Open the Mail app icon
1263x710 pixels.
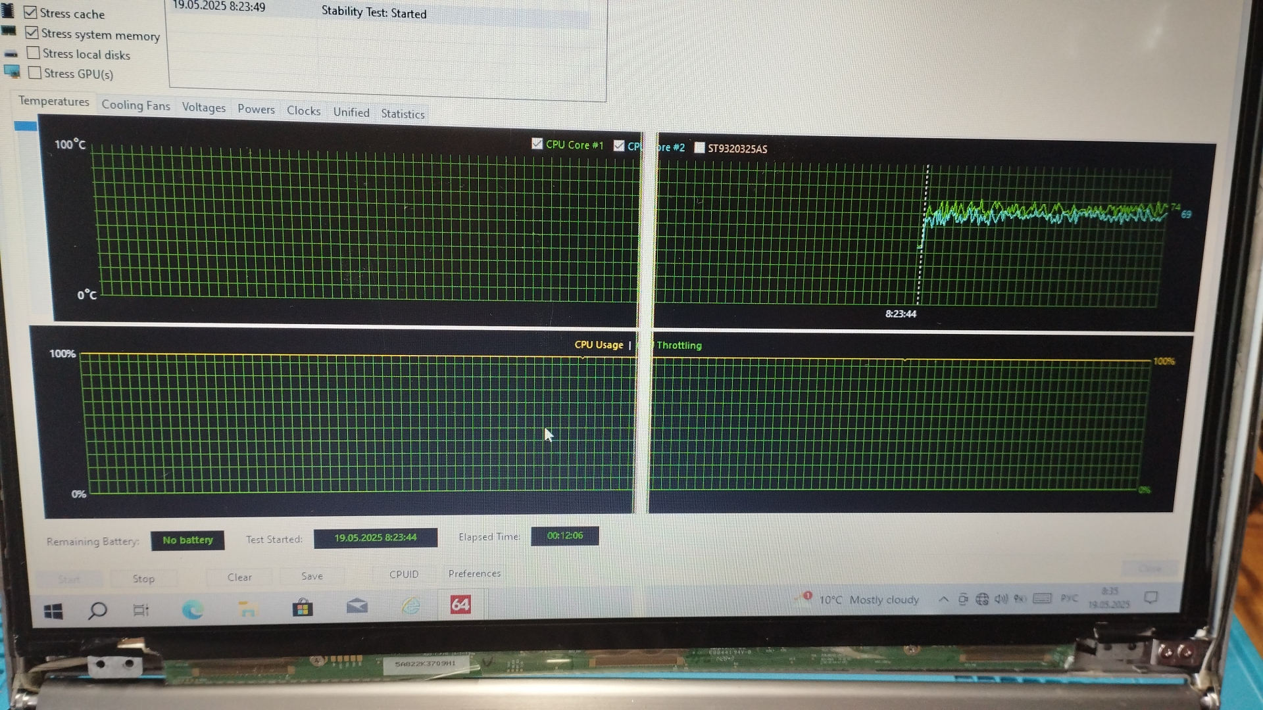(x=357, y=605)
